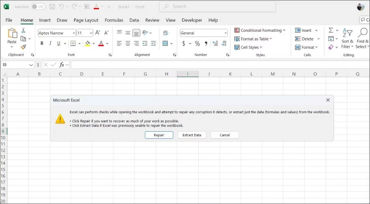The image size is (370, 204).
Task: Click the Format Painter icon
Action: click(23, 47)
